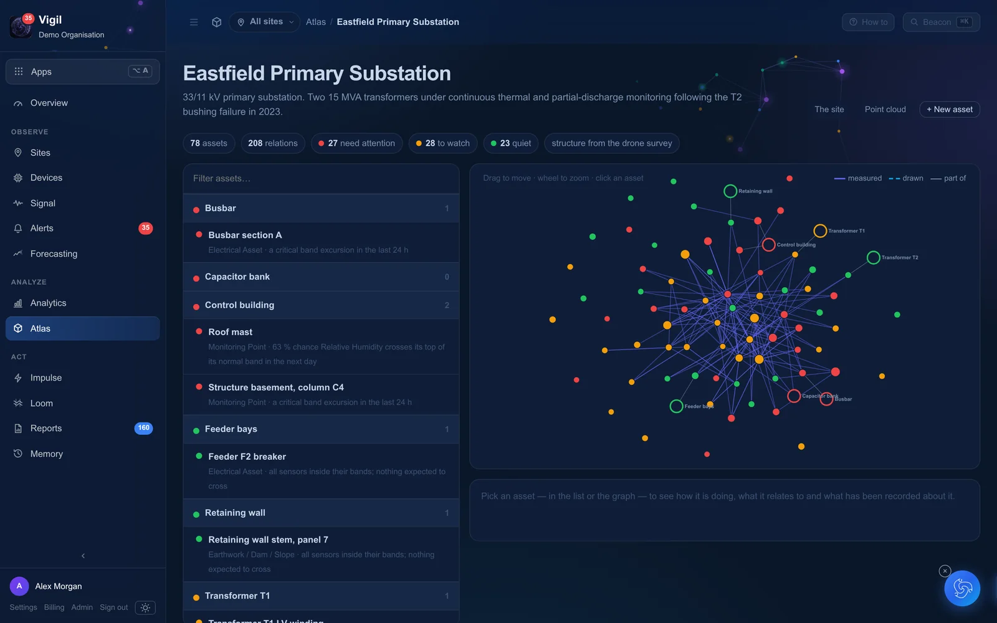
Task: Switch to The site tab
Action: tap(829, 109)
